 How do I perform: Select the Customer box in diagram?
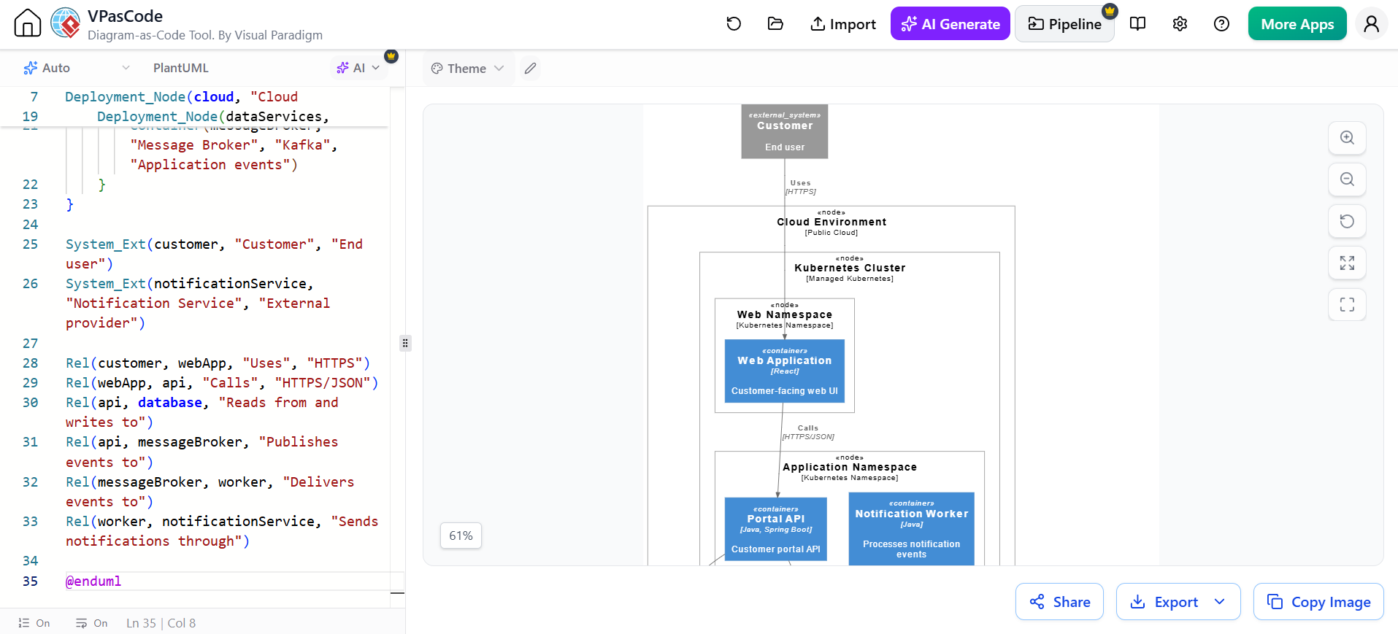785,131
